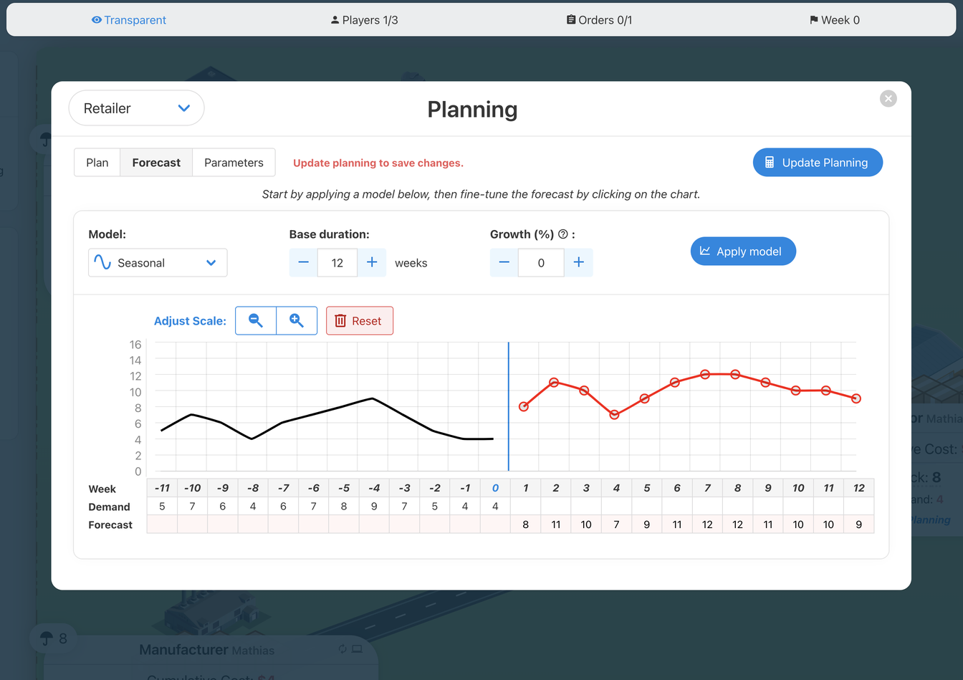Focus the base duration field showing 12
This screenshot has height=680, width=963.
[337, 263]
